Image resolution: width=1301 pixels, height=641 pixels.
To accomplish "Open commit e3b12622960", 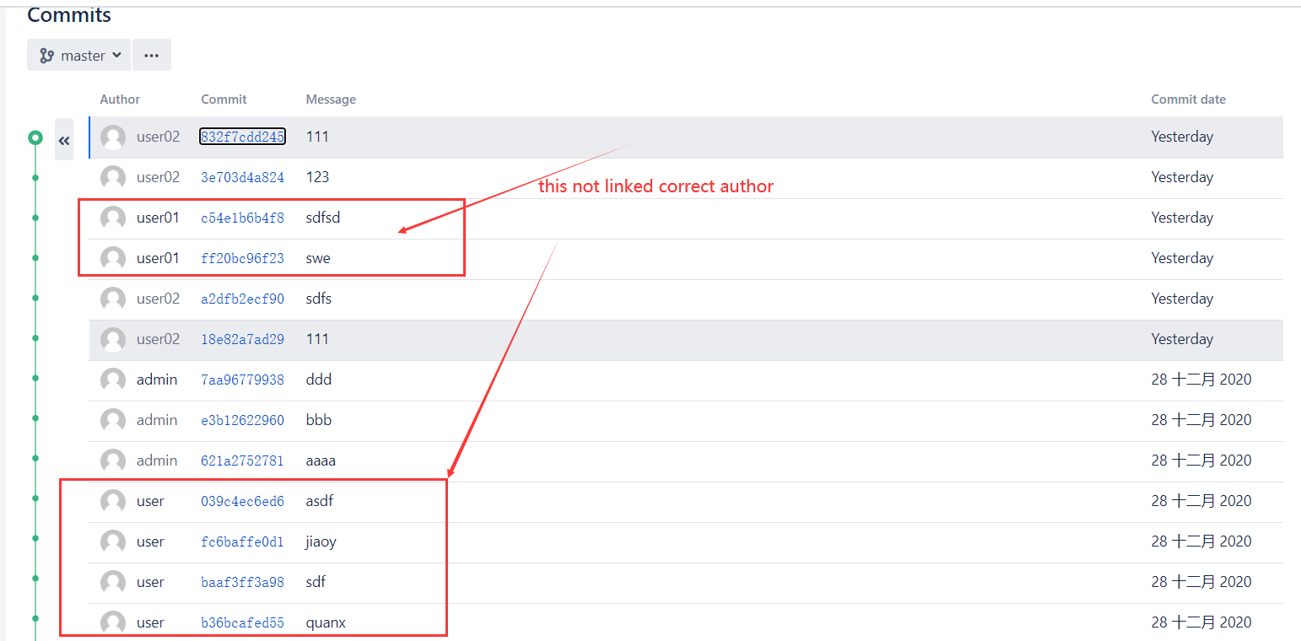I will tap(242, 420).
